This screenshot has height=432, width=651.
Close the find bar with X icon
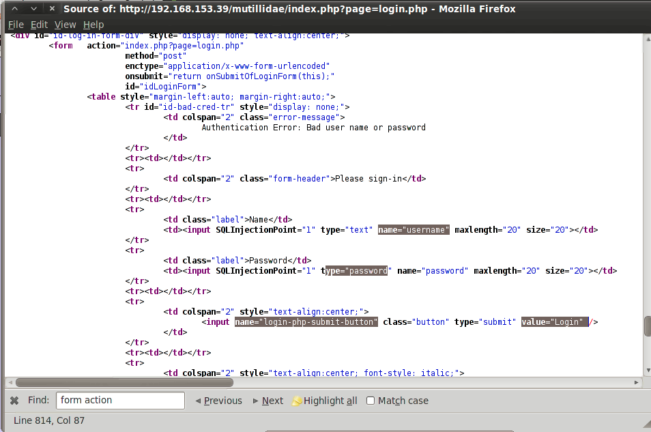click(14, 401)
